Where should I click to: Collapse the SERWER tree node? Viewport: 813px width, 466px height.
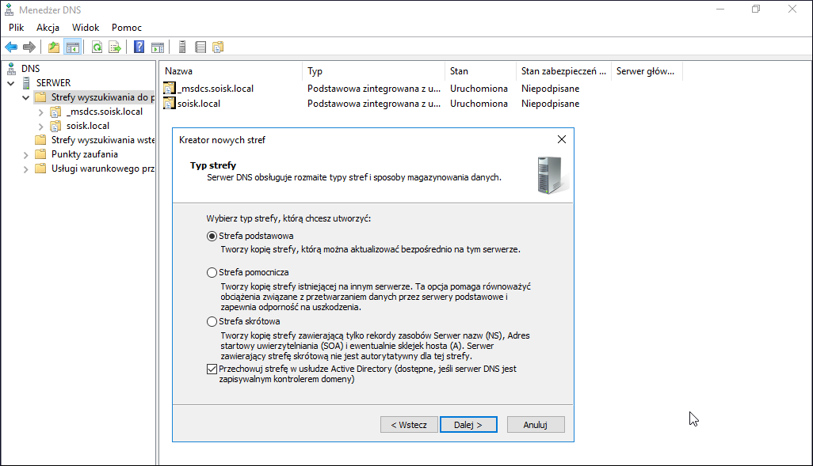tap(11, 83)
